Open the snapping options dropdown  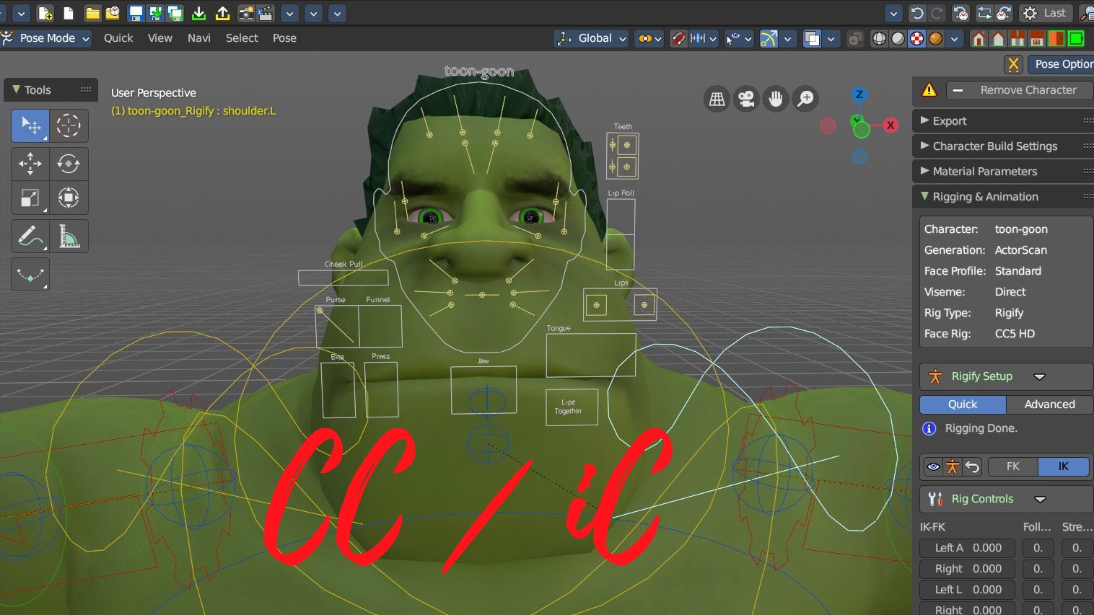704,38
